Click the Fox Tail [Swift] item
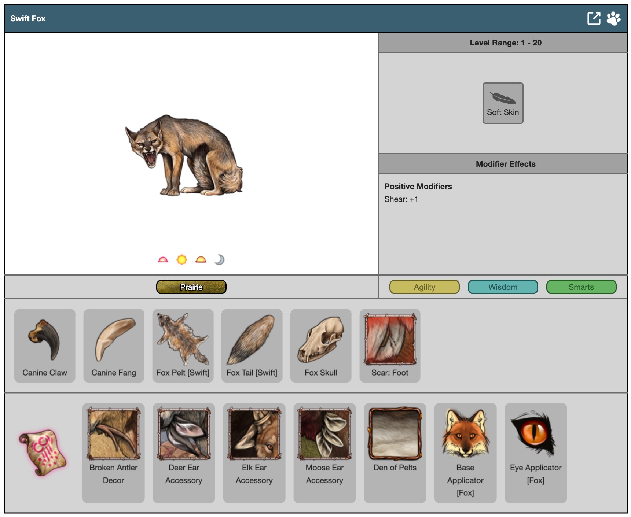Viewport: 631px width, 517px height. (x=252, y=345)
